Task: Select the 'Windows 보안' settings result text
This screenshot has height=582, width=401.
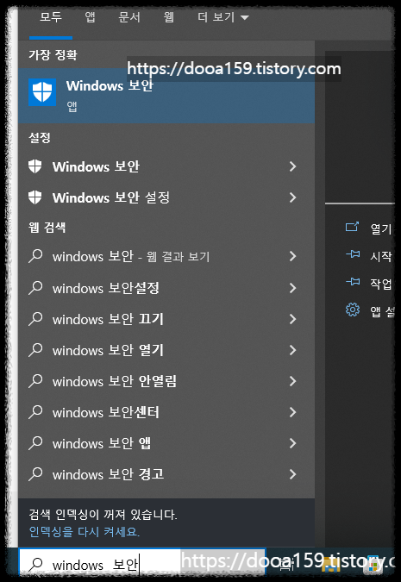Action: point(96,166)
